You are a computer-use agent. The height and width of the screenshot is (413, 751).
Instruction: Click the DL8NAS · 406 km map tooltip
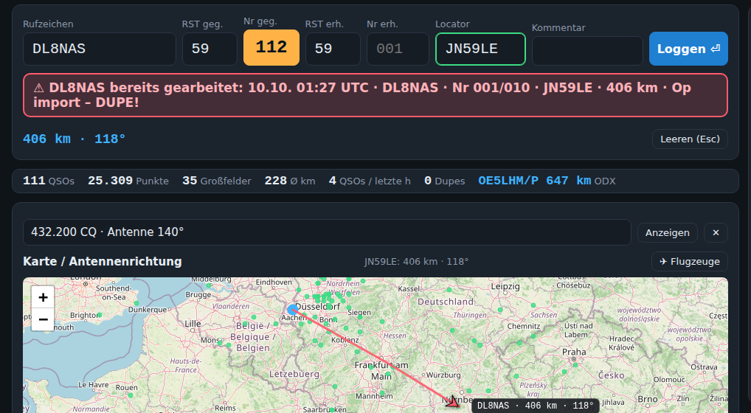pos(535,406)
